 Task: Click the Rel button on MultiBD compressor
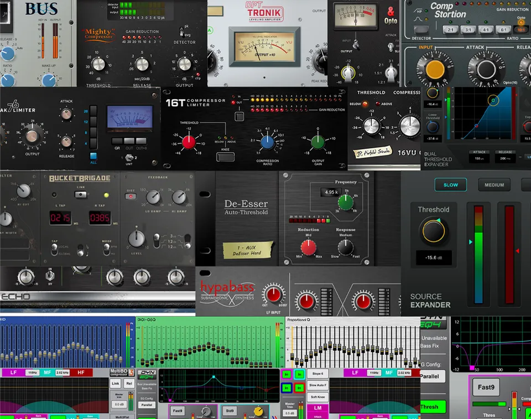tap(129, 384)
